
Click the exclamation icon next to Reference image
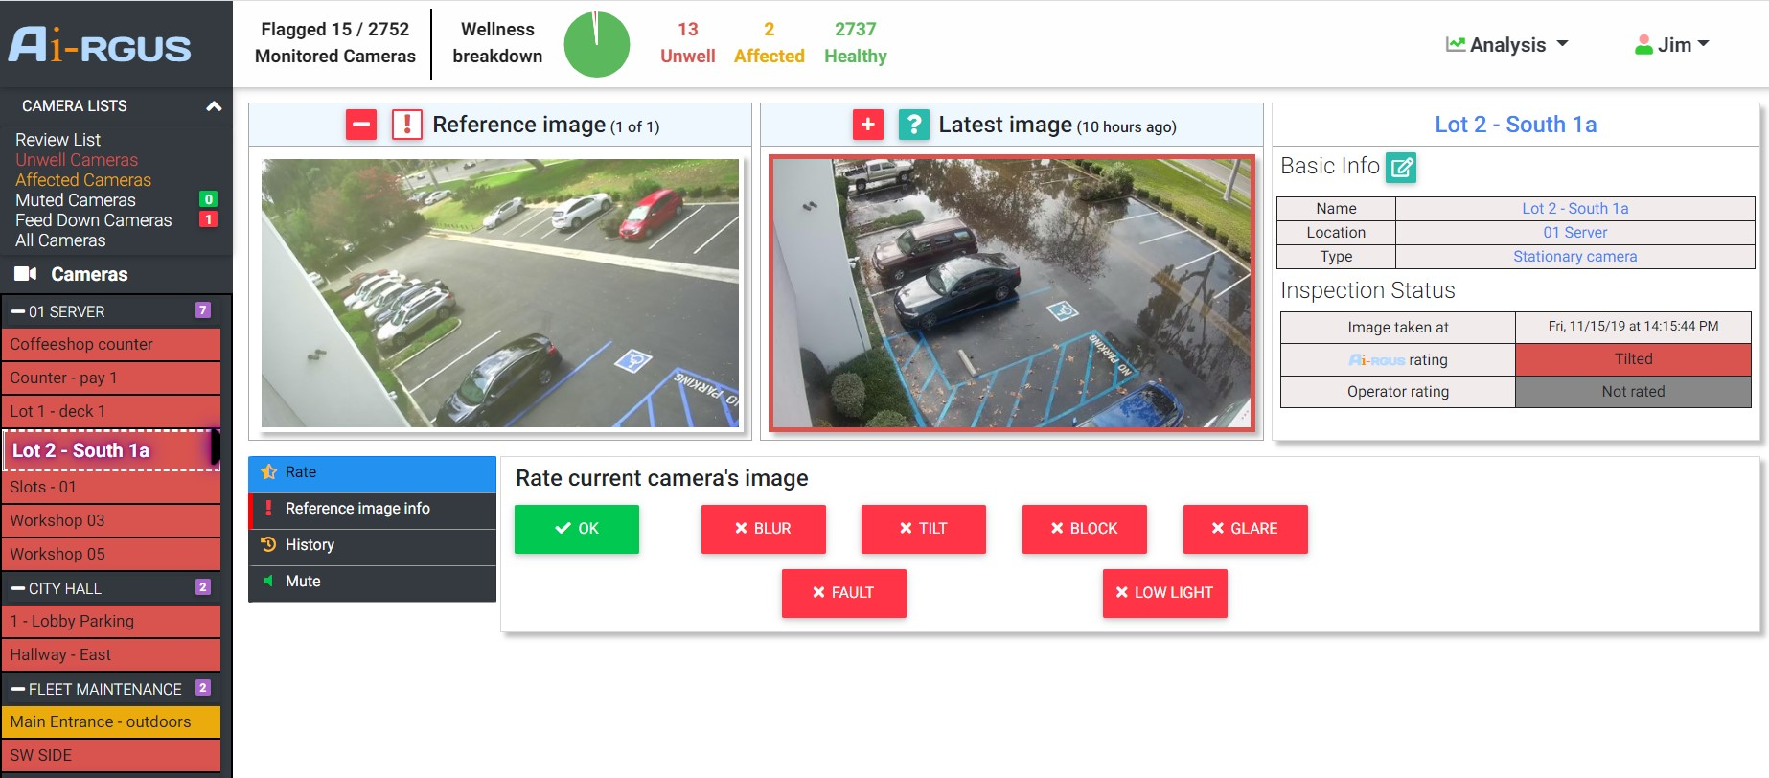pyautogui.click(x=407, y=125)
